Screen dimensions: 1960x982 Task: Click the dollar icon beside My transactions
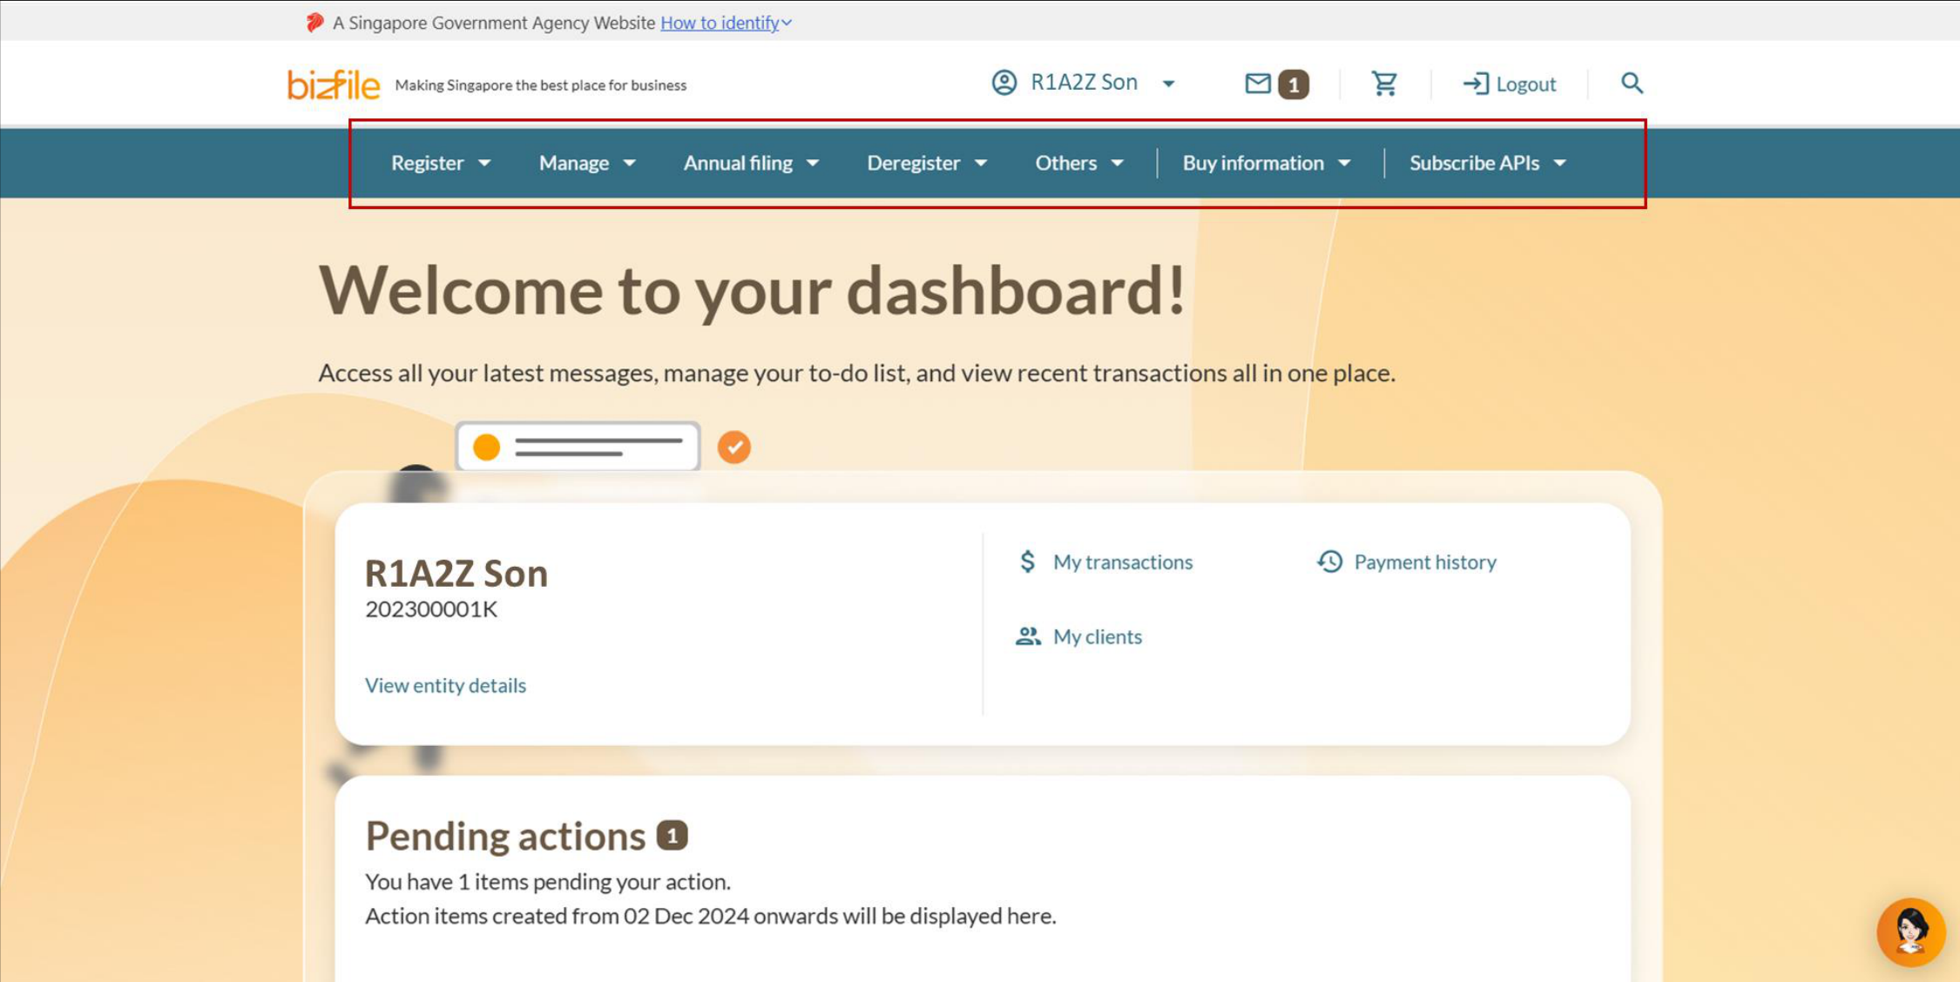(1028, 562)
